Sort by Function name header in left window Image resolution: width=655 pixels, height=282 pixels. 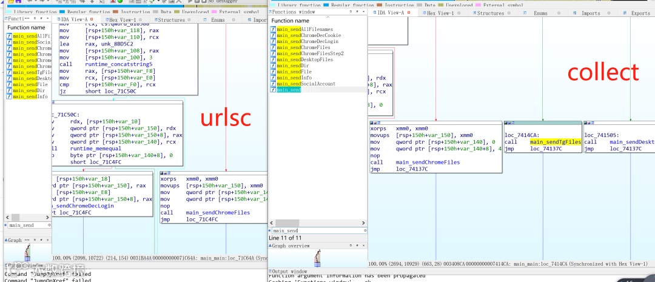[x=26, y=27]
